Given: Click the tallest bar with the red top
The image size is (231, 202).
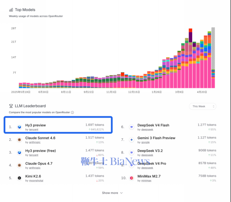Looking at the screenshot, I should 191,58.
